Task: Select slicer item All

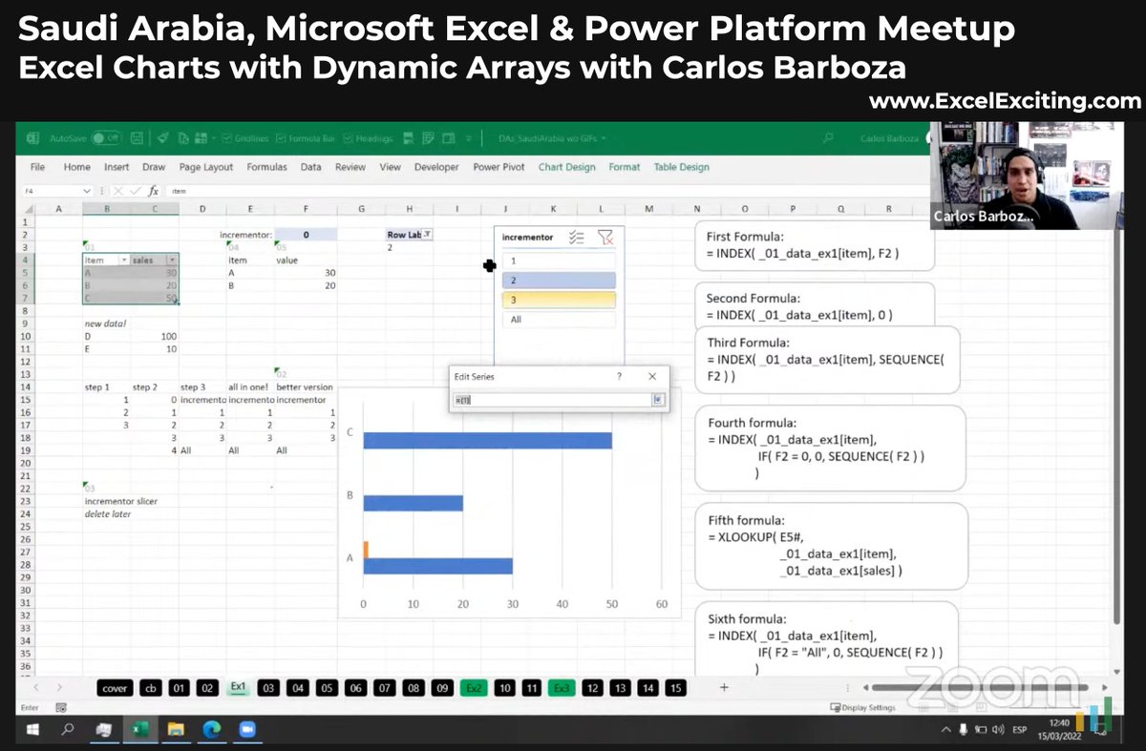Action: pos(559,320)
